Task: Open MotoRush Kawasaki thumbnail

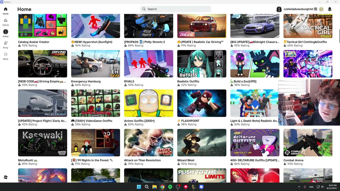Action: pyautogui.click(x=42, y=143)
